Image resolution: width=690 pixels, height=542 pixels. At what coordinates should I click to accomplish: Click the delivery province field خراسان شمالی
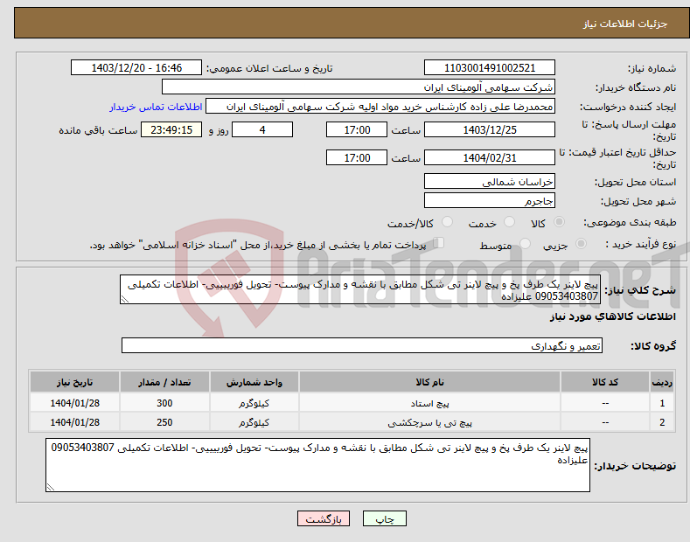(490, 181)
